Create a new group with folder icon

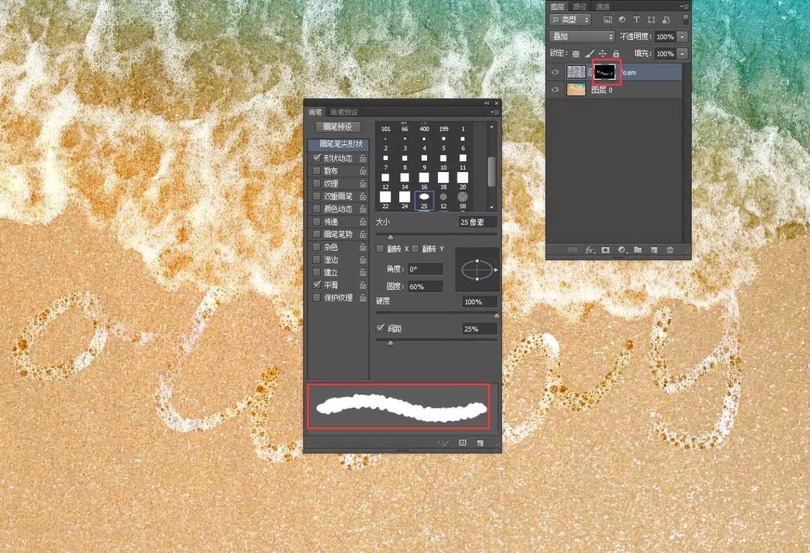click(x=638, y=250)
